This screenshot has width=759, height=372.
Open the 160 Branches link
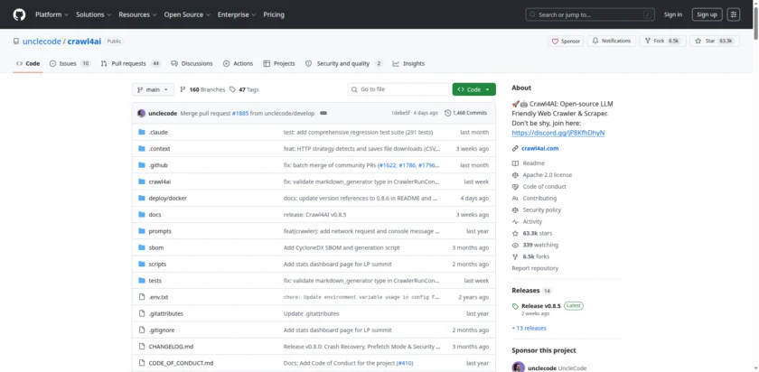click(x=202, y=89)
